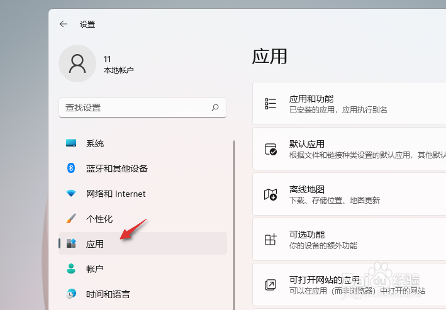Click the 帐户 person icon in sidebar

click(x=71, y=268)
